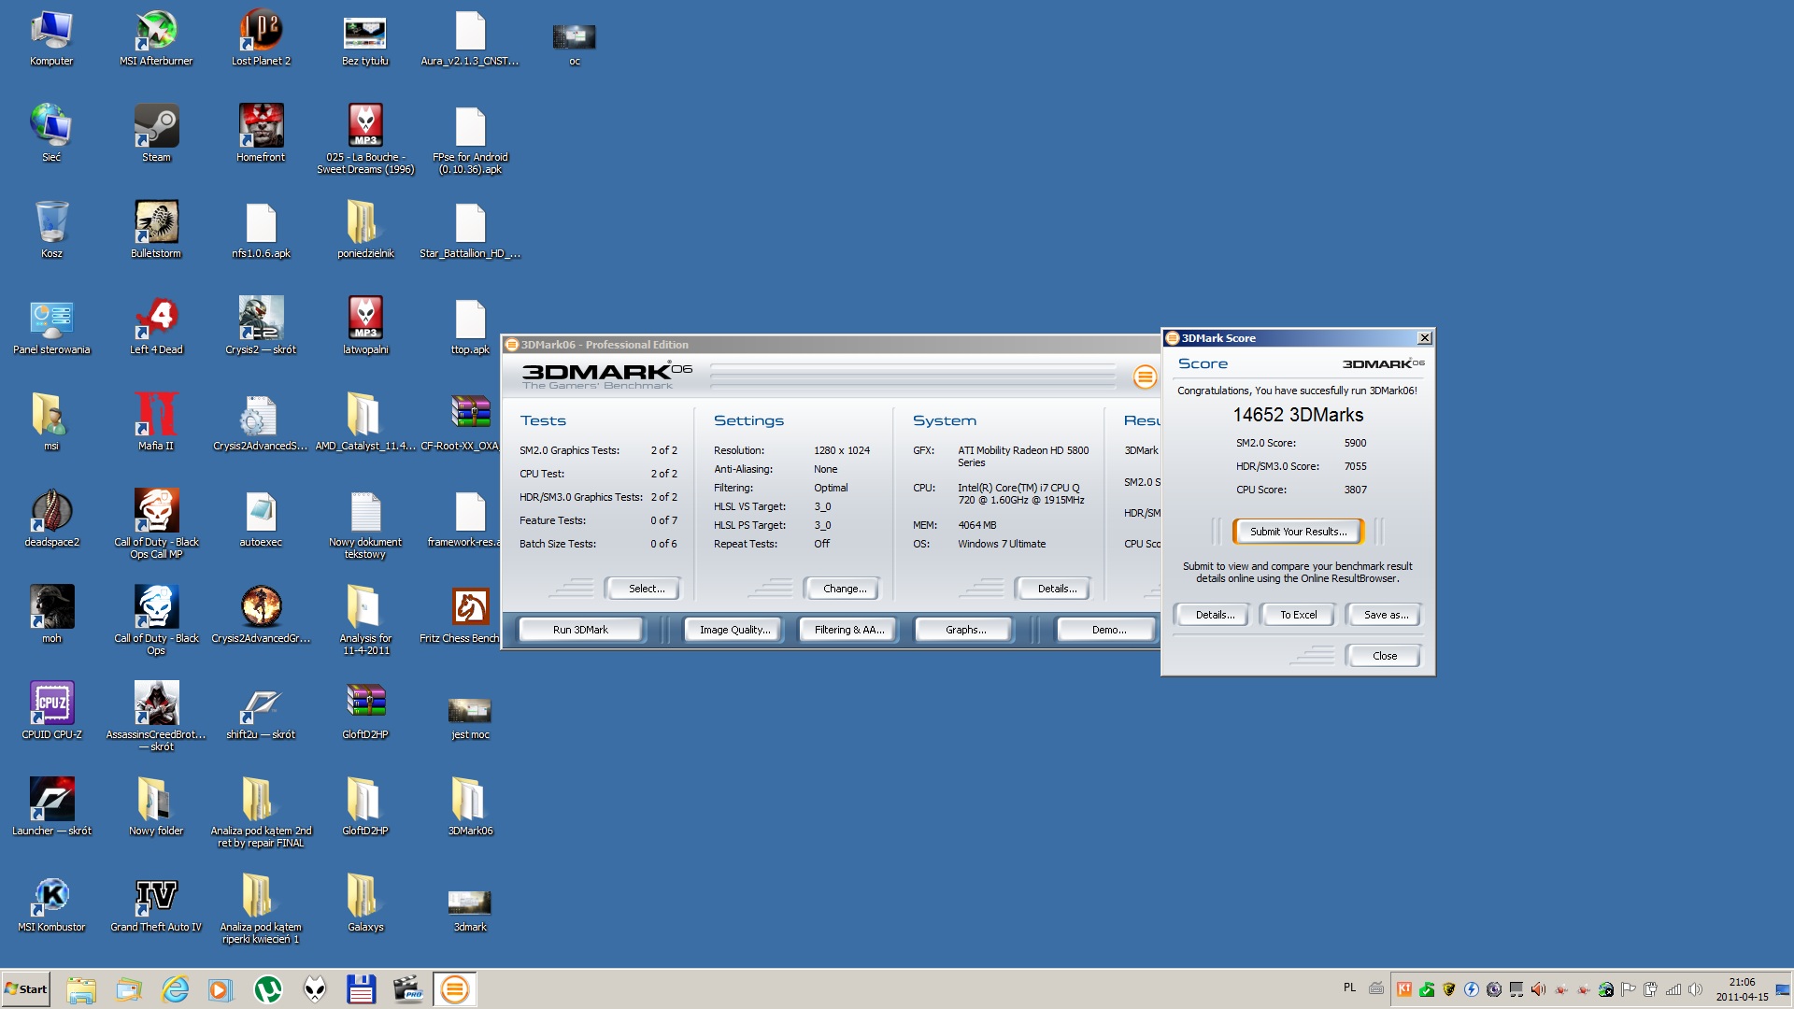
Task: Open Internet Explorer from the taskbar
Action: coord(175,989)
